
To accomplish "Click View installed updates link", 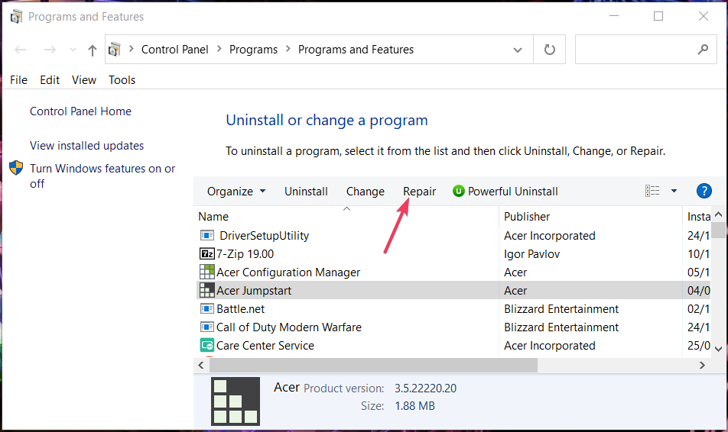I will click(87, 146).
